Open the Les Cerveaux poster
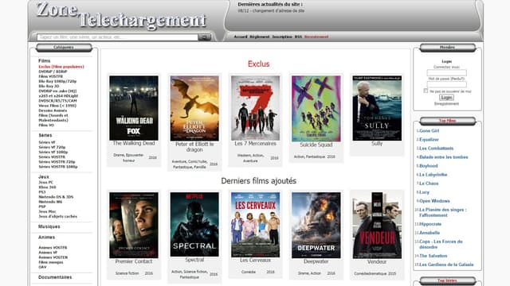 pos(255,225)
